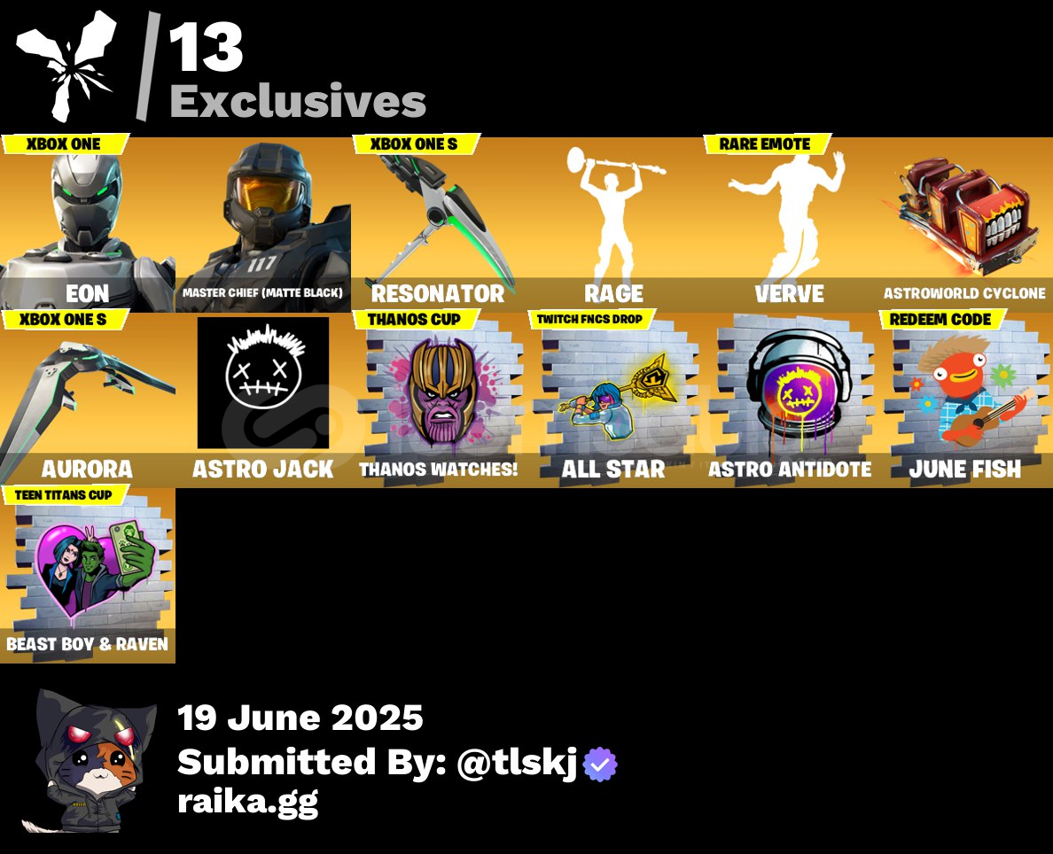Click the verified badge beside @tlskj
Screen dimensions: 1053x854
point(600,764)
